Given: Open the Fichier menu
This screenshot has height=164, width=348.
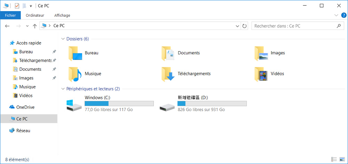Looking at the screenshot, I should [x=10, y=15].
